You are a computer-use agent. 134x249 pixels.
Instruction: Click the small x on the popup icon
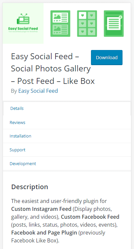[121, 17]
